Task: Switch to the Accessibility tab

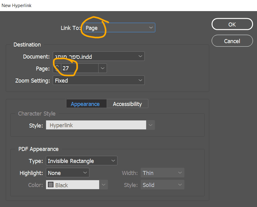Action: [x=127, y=104]
